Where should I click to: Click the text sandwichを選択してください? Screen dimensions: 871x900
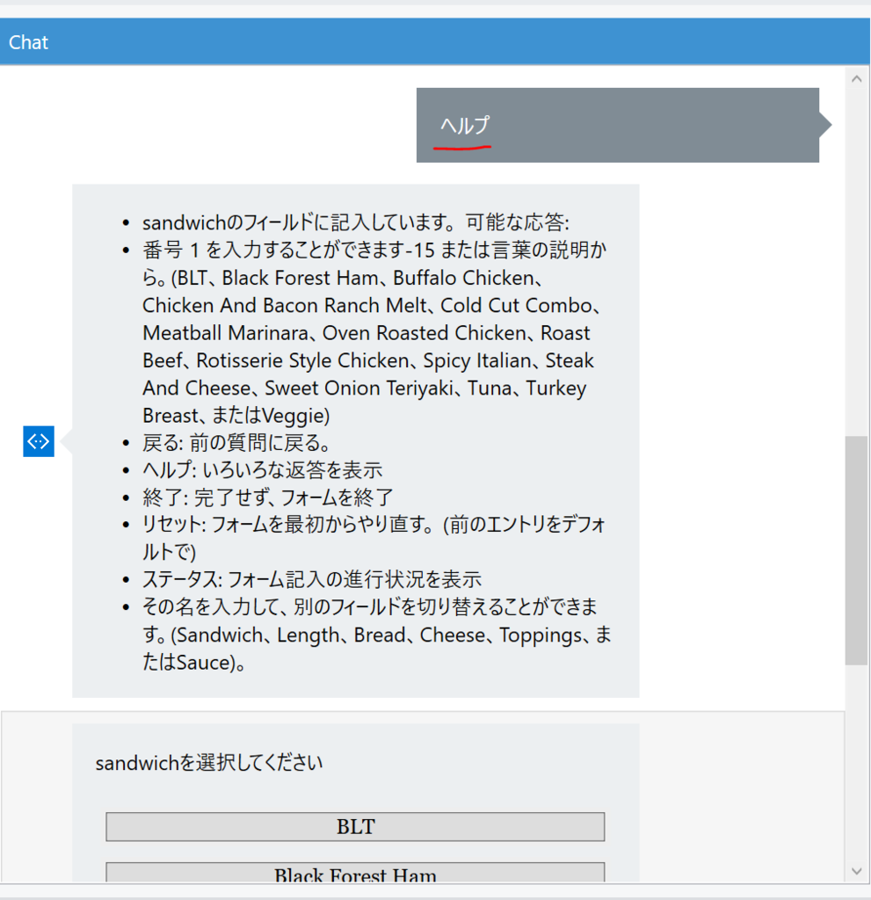click(x=209, y=763)
